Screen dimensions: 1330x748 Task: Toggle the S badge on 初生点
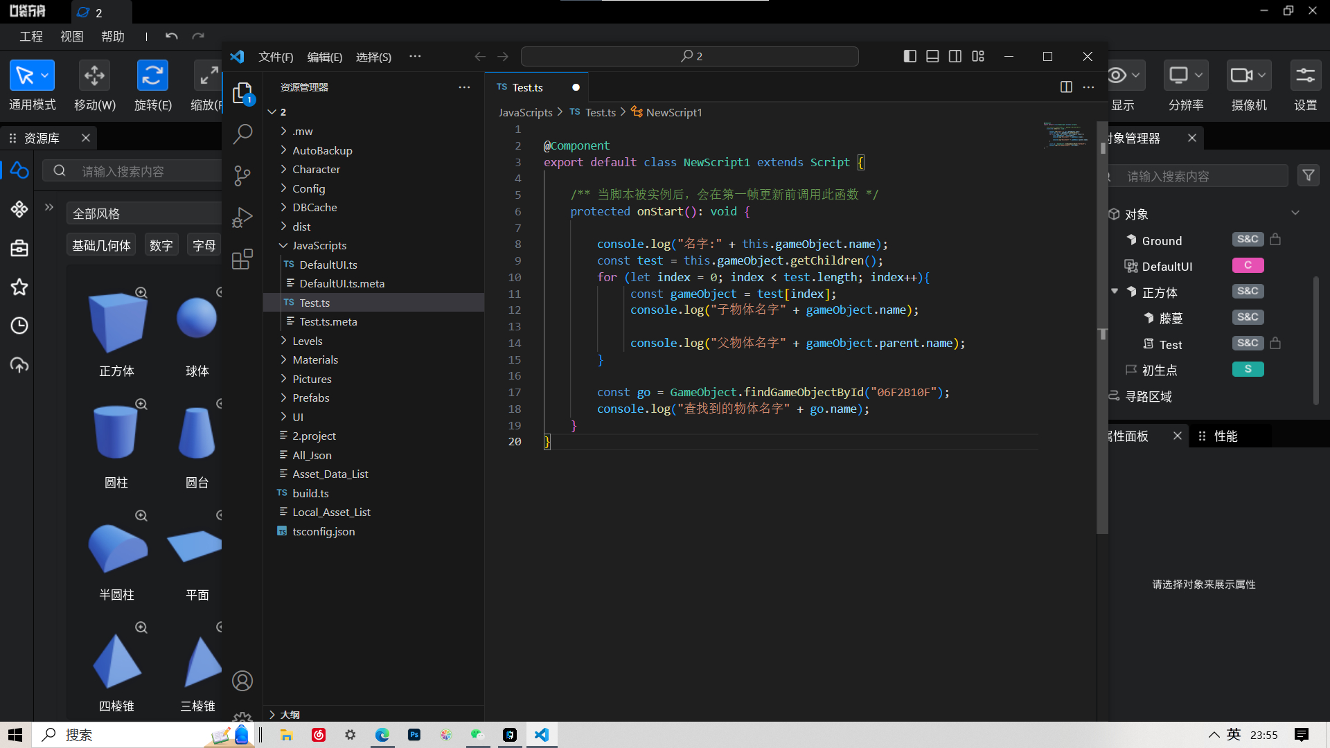tap(1248, 369)
